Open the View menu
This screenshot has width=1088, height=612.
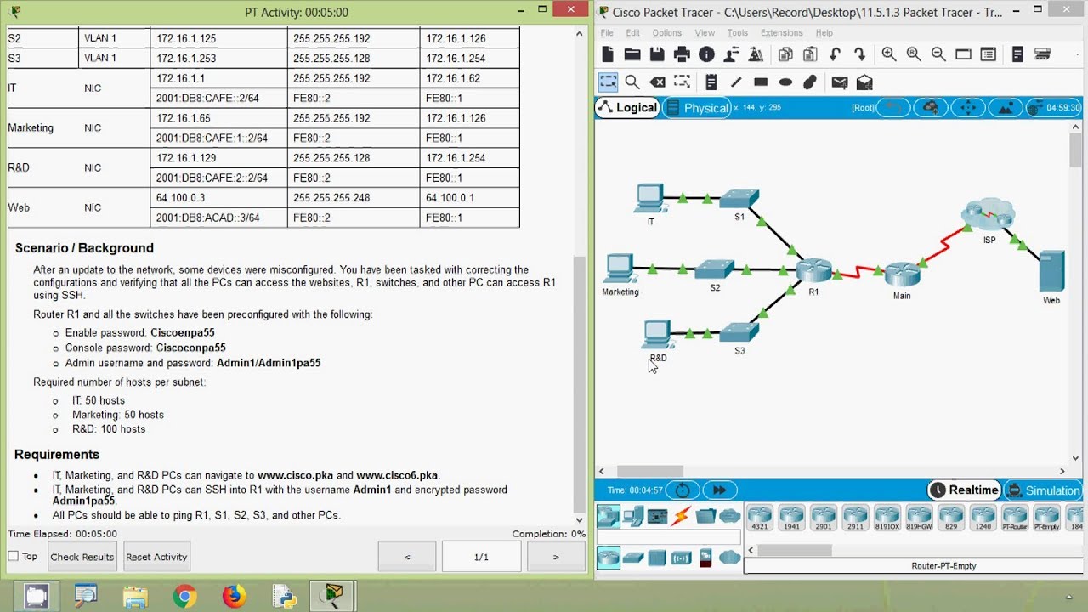click(705, 33)
